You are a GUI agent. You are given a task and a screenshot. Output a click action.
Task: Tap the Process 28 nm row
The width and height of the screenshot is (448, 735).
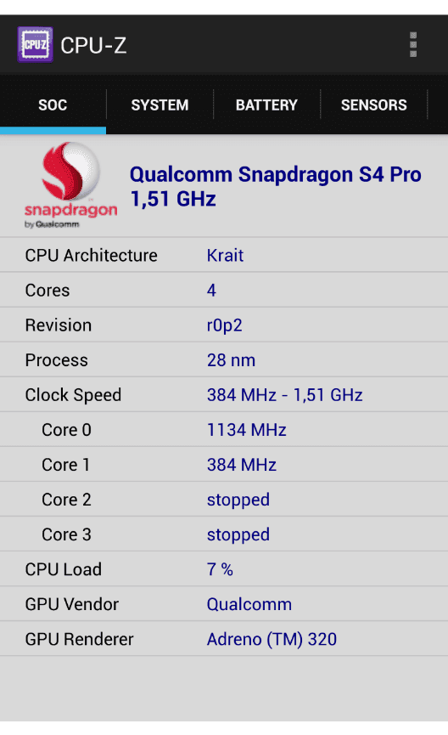click(x=224, y=360)
